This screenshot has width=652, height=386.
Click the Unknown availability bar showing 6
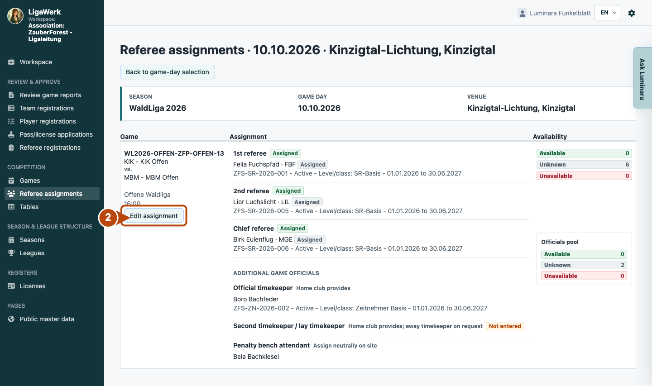click(584, 165)
